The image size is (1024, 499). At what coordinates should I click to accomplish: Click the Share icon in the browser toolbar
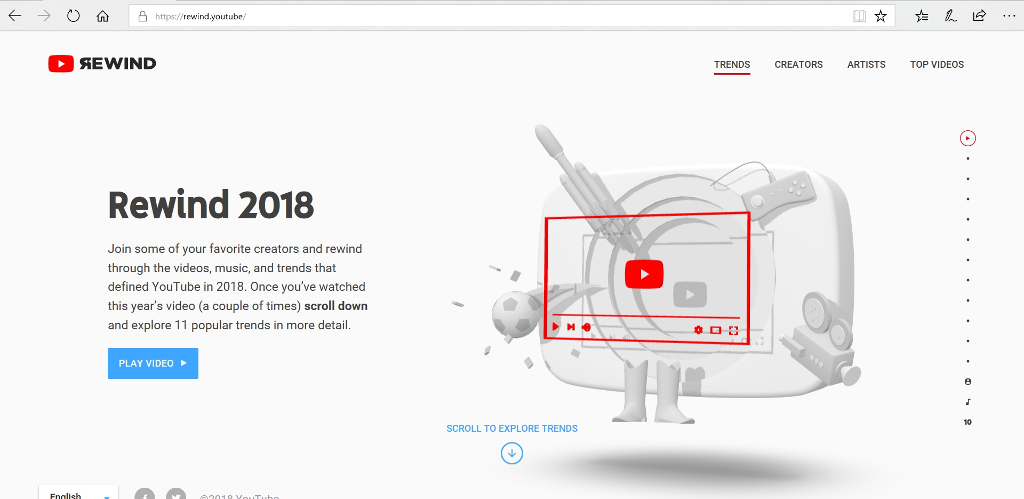click(979, 15)
